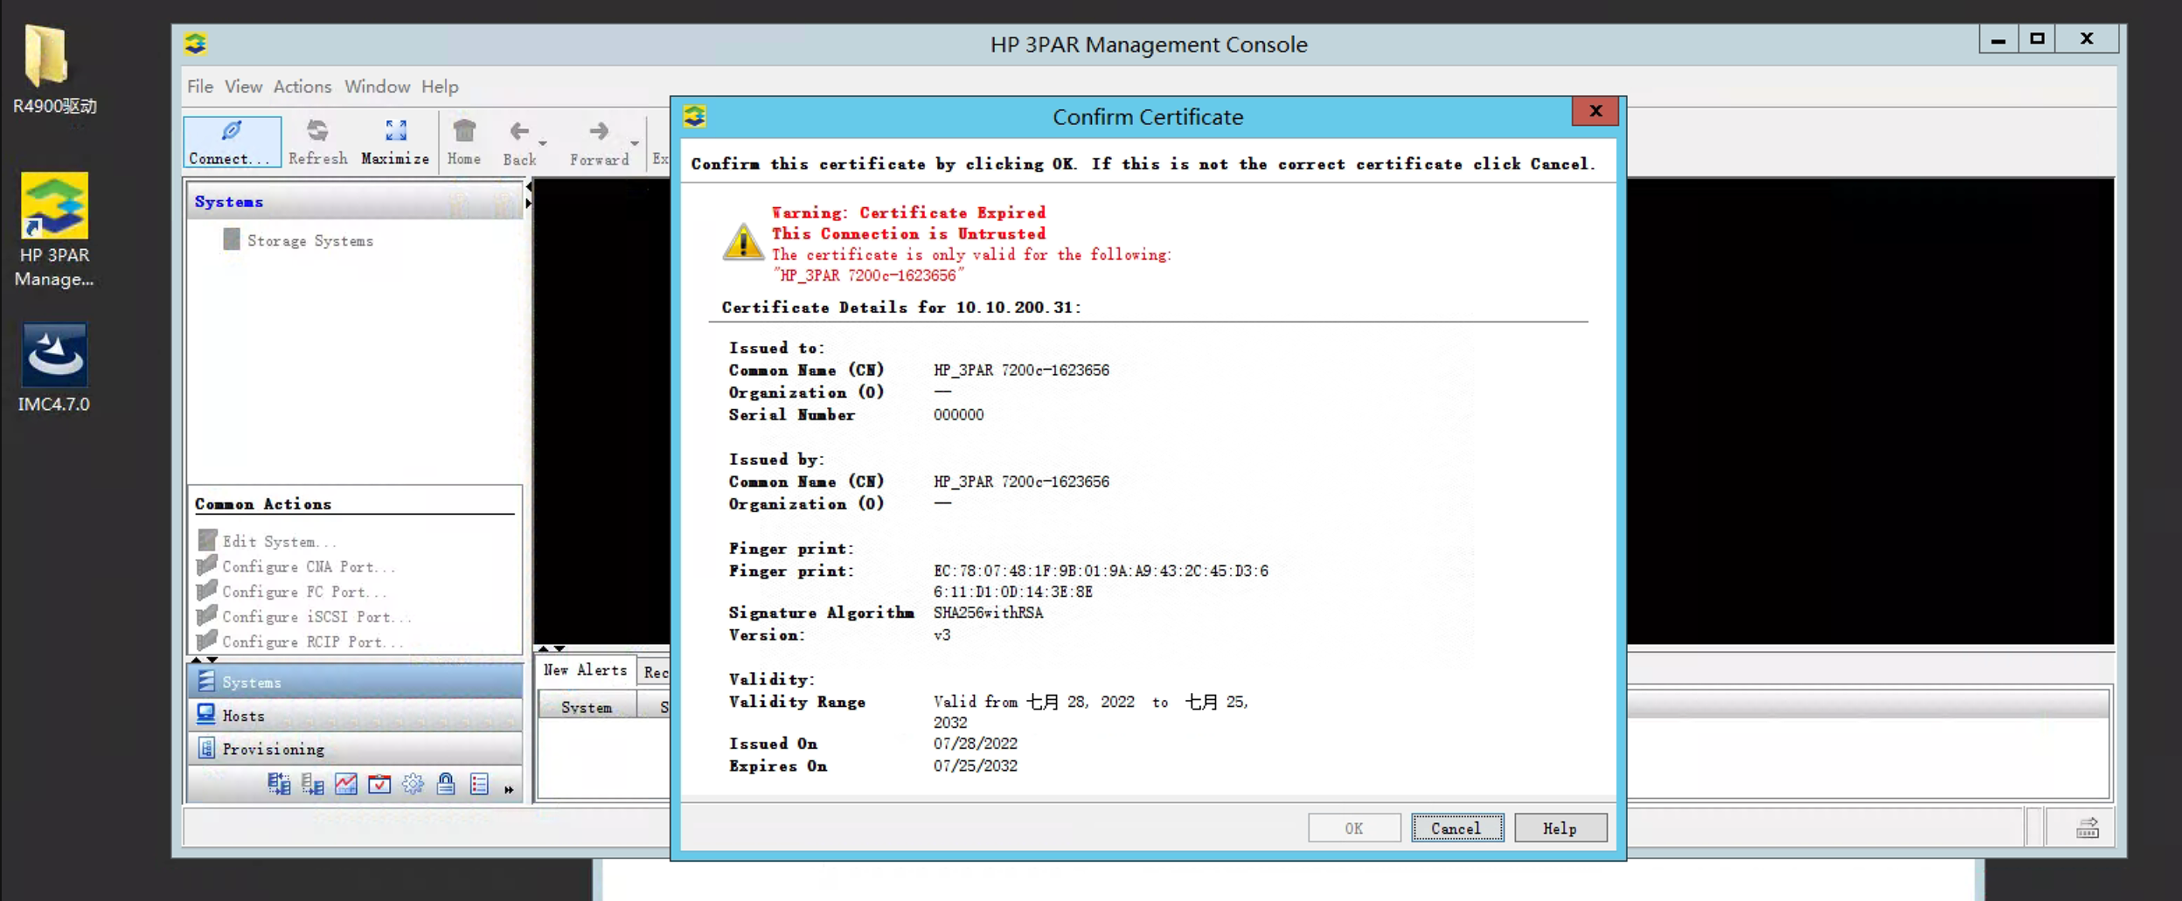Image resolution: width=2182 pixels, height=901 pixels.
Task: Click Cancel in Confirm Certificate dialog
Action: (1456, 828)
